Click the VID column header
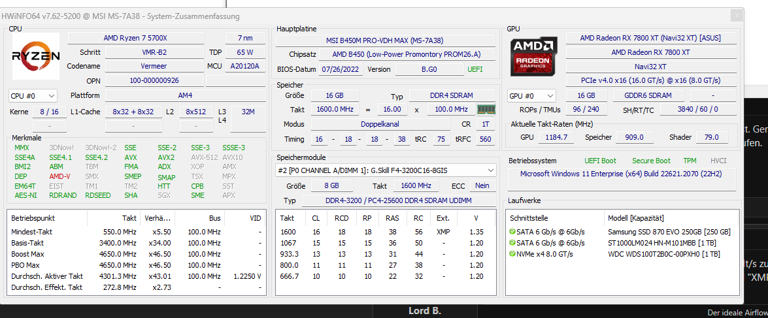Screen dimensions: 768x318 point(256,218)
